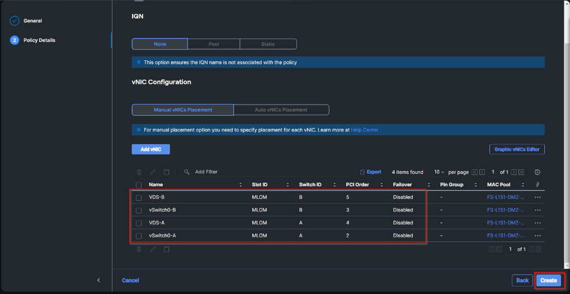This screenshot has height=294, width=570.
Task: Click the delete trash icon above table
Action: pos(139,172)
